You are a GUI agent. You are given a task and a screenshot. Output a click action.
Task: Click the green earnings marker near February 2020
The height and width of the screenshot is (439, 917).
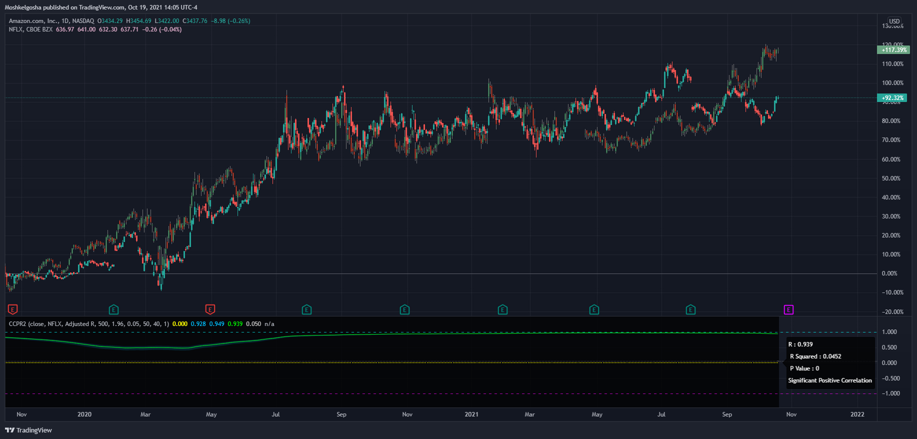(113, 309)
